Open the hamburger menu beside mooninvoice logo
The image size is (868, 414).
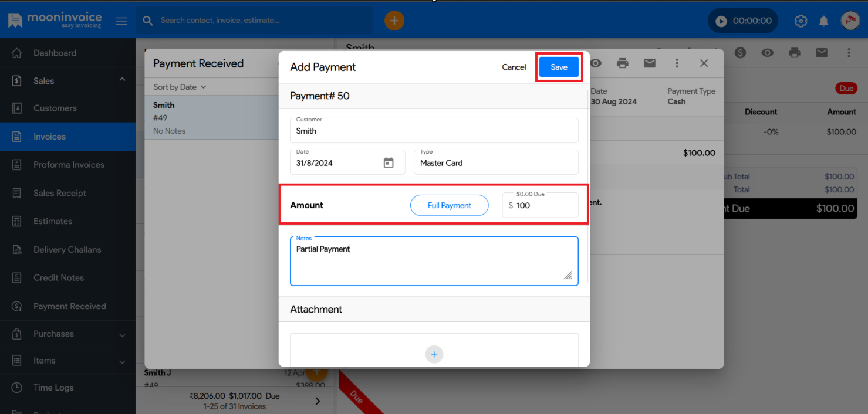121,20
